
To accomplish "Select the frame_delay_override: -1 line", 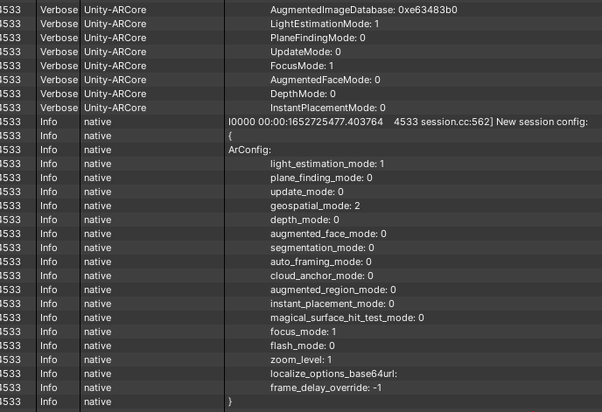I will click(326, 388).
